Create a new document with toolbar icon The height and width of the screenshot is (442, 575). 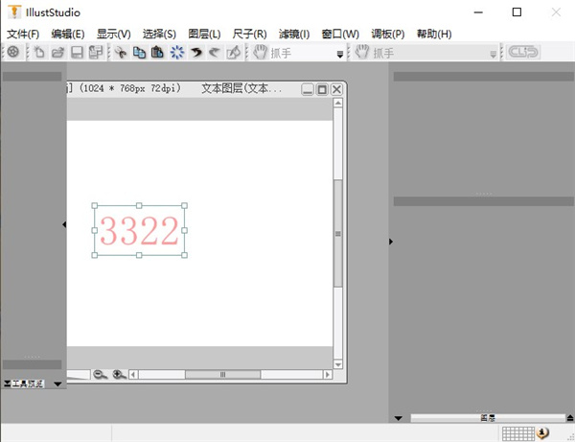pos(39,53)
